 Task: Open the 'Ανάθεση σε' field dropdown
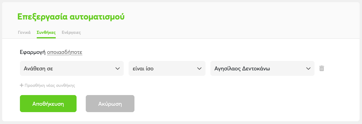click(72, 69)
